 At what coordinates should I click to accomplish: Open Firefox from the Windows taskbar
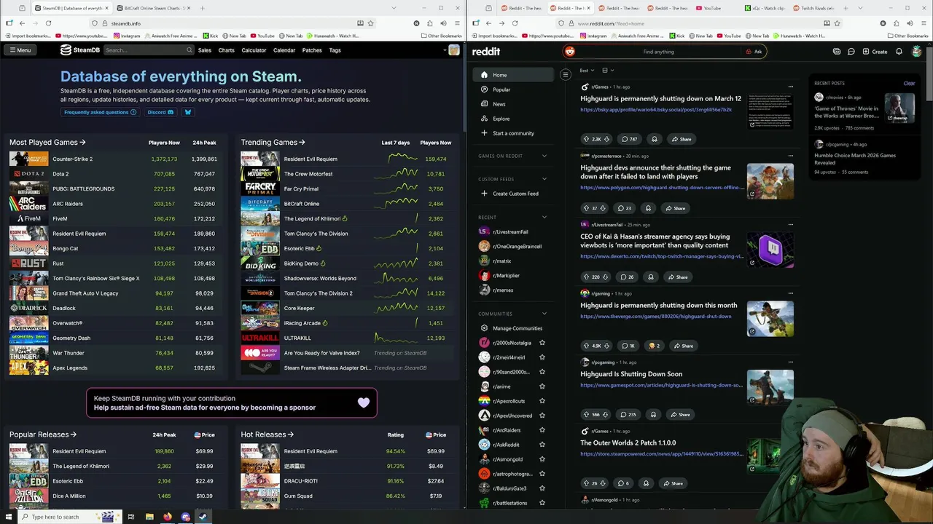coord(168,517)
